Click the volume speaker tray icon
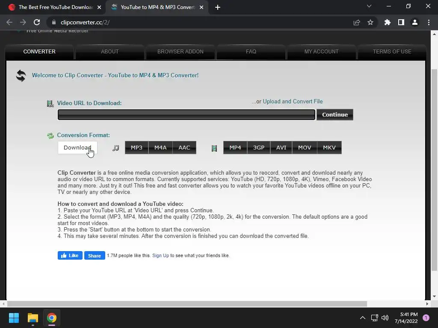This screenshot has width=438, height=328. tap(385, 318)
